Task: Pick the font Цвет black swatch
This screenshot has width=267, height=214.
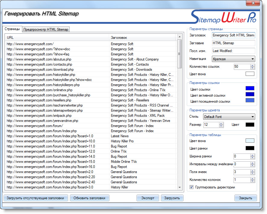Action: click(x=250, y=125)
